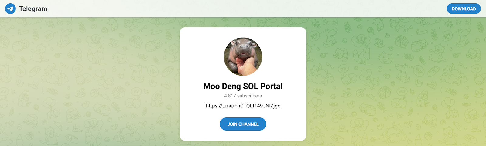This screenshot has width=486, height=146.
Task: Click the word SOL in the channel title
Action: click(x=251, y=86)
